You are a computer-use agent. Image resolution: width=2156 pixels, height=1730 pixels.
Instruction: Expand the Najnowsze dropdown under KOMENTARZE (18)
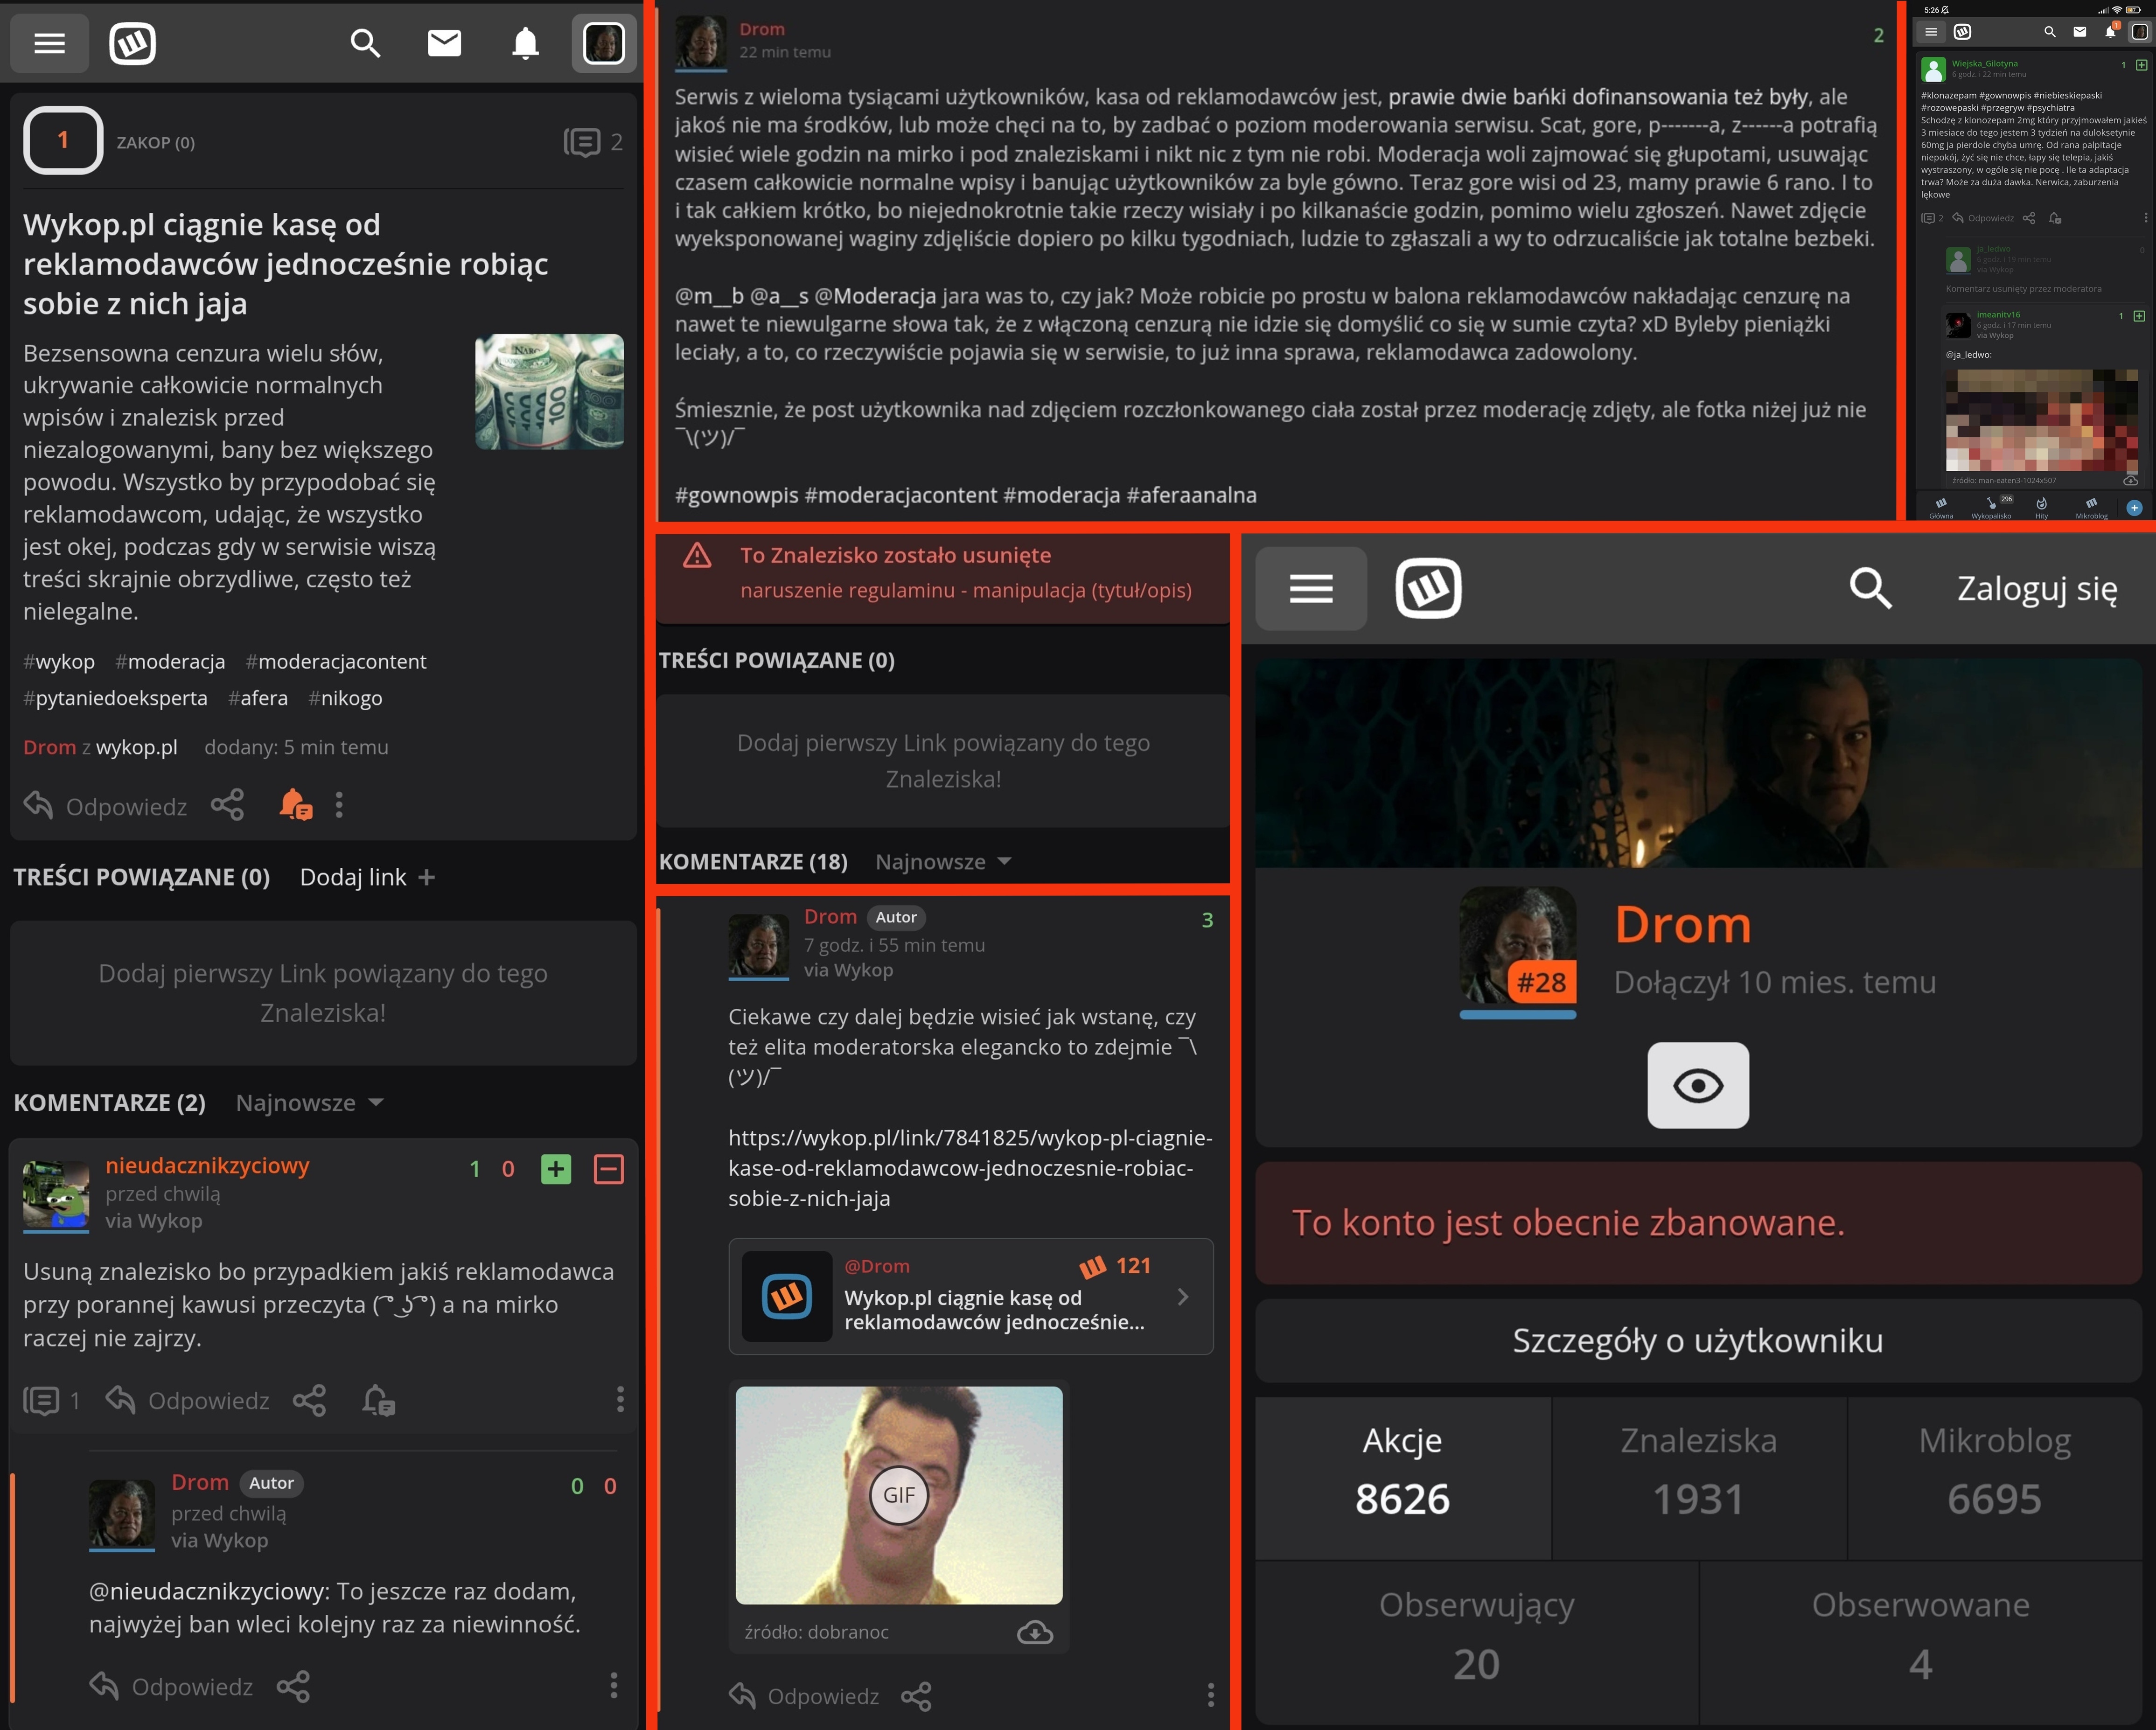(943, 861)
